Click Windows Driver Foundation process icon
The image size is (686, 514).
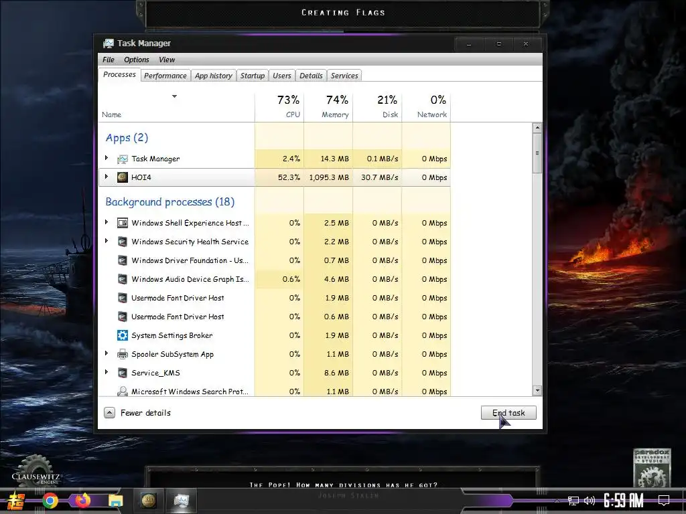coord(123,260)
